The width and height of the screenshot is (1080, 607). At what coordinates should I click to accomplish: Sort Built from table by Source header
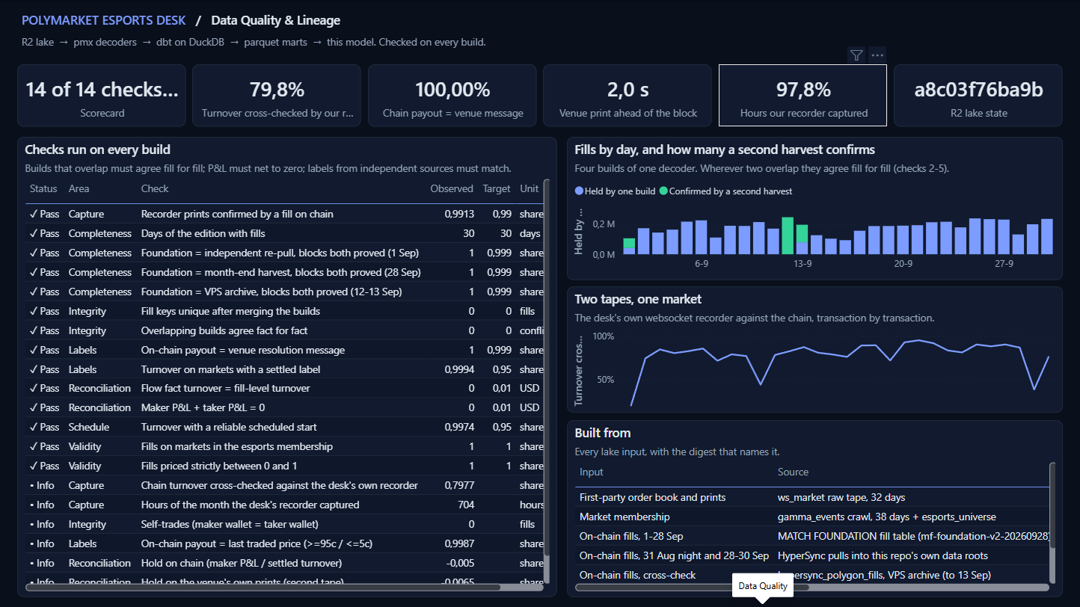[x=794, y=472]
